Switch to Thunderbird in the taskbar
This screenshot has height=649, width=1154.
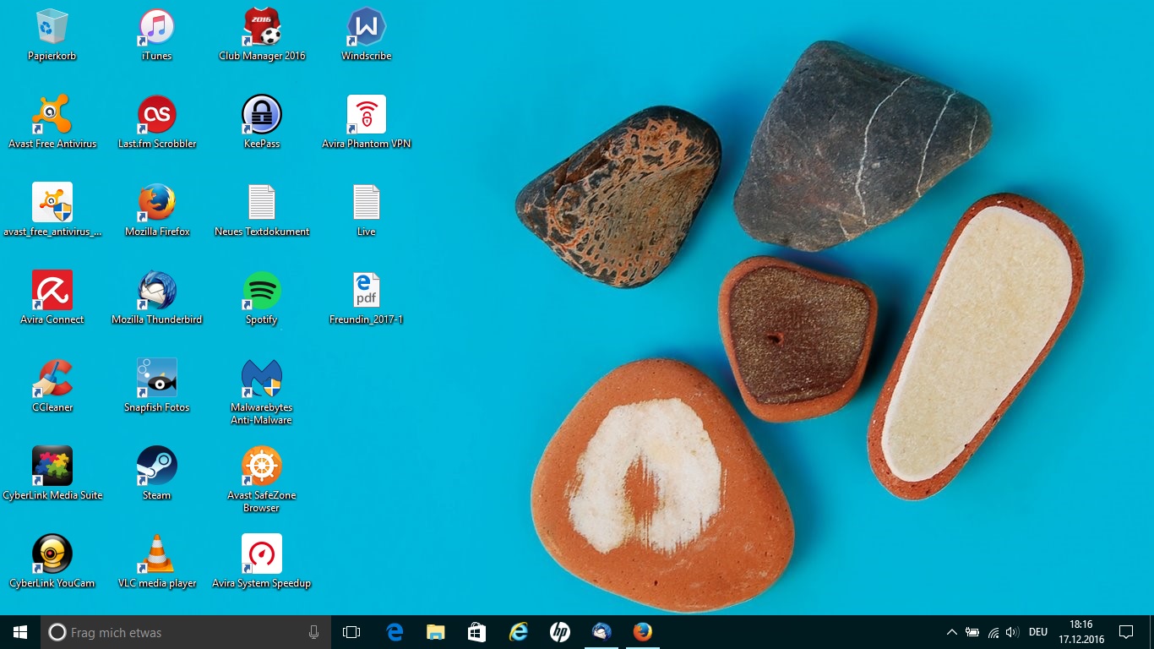click(601, 632)
